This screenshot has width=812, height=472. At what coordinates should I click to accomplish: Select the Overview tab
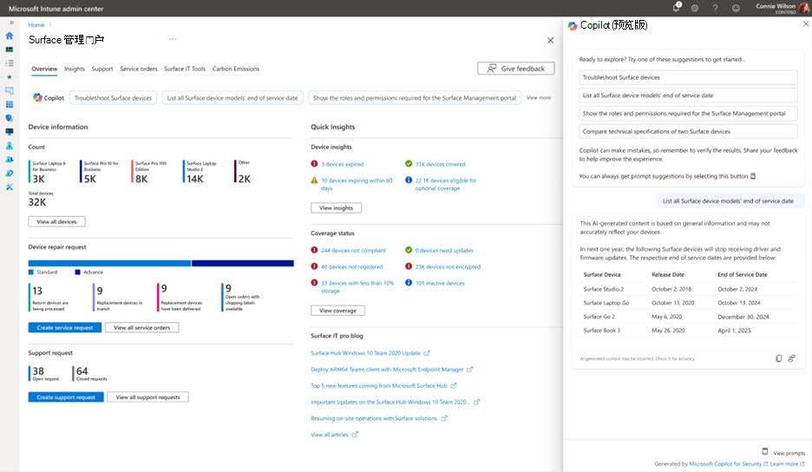point(44,69)
